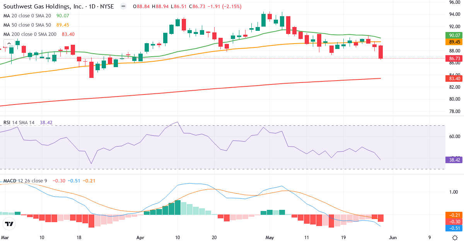
Task: Click the 78.00 price scale label
Action: tap(454, 111)
